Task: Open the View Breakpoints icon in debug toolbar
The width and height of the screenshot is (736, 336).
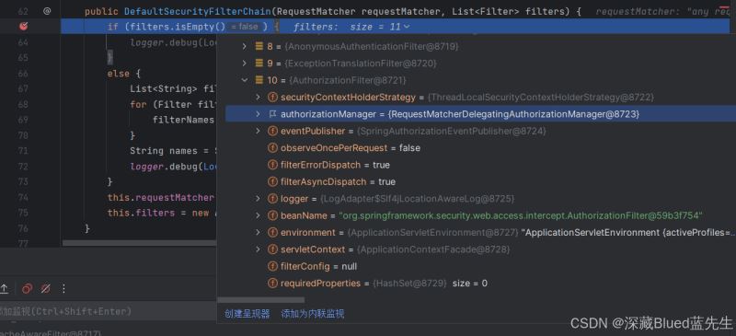Action: [28, 288]
